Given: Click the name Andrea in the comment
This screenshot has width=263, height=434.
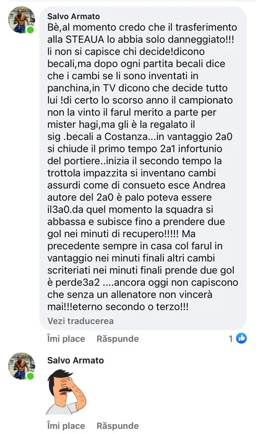Looking at the screenshot, I should pyautogui.click(x=209, y=185).
